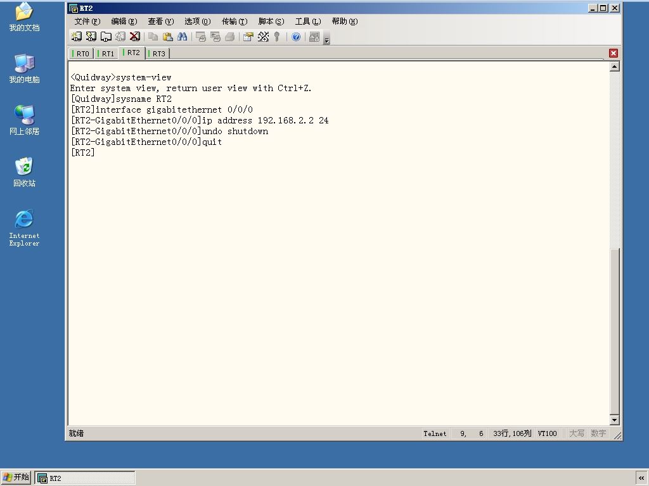This screenshot has width=649, height=486.
Task: Click the '33行, 106列' status entry
Action: click(x=512, y=433)
